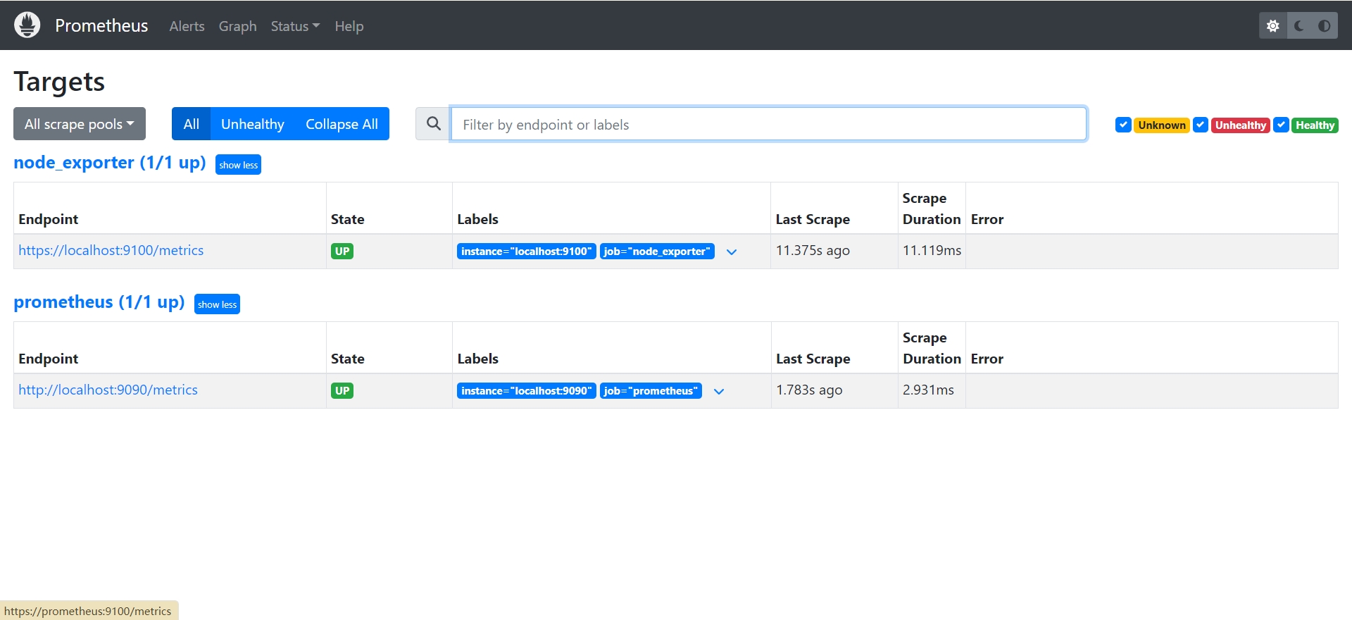Open the localhost:9100 metrics endpoint link
This screenshot has height=620, width=1352.
click(111, 251)
